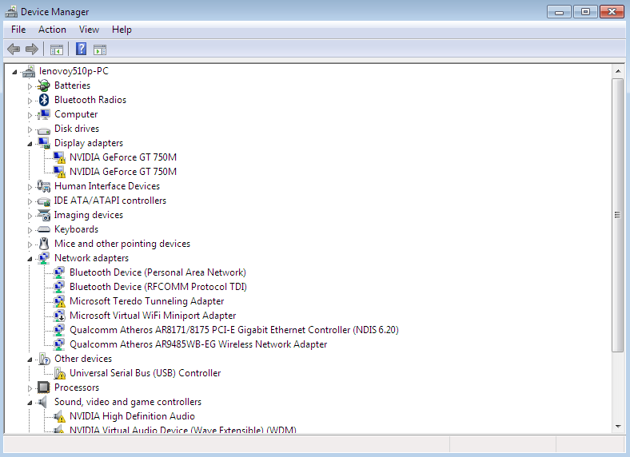Expand the Human Interface Devices node
Screen dimensions: 630x457
tap(30, 187)
